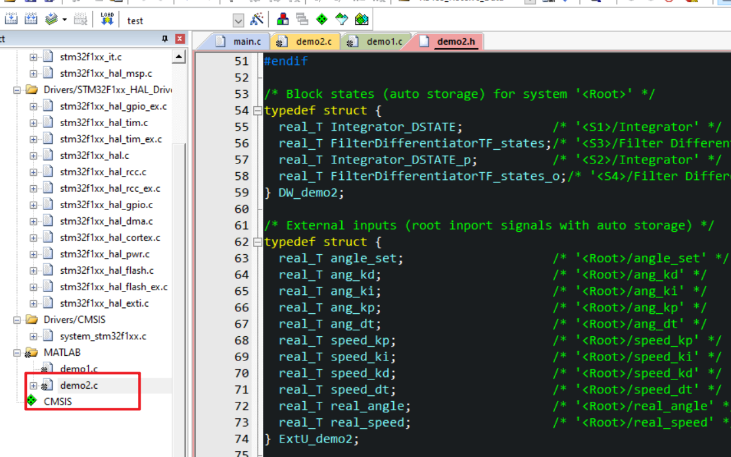This screenshot has height=457, width=731.
Task: Select stm32f1xx_hal_cortex.c file
Action: point(110,238)
